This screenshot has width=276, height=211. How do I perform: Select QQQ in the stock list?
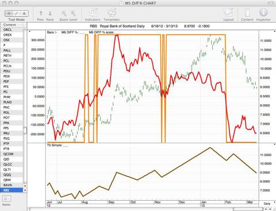tap(11, 175)
